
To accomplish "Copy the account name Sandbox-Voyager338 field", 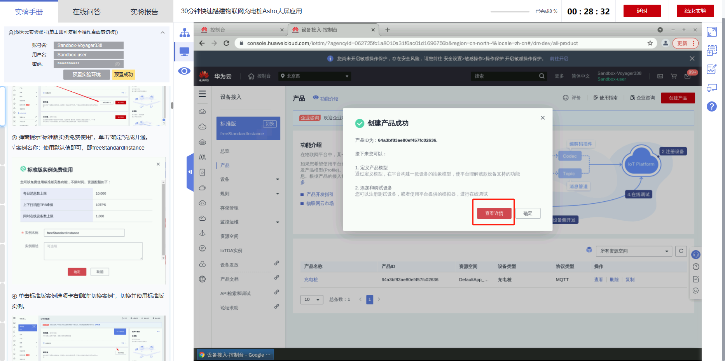I will [x=89, y=45].
